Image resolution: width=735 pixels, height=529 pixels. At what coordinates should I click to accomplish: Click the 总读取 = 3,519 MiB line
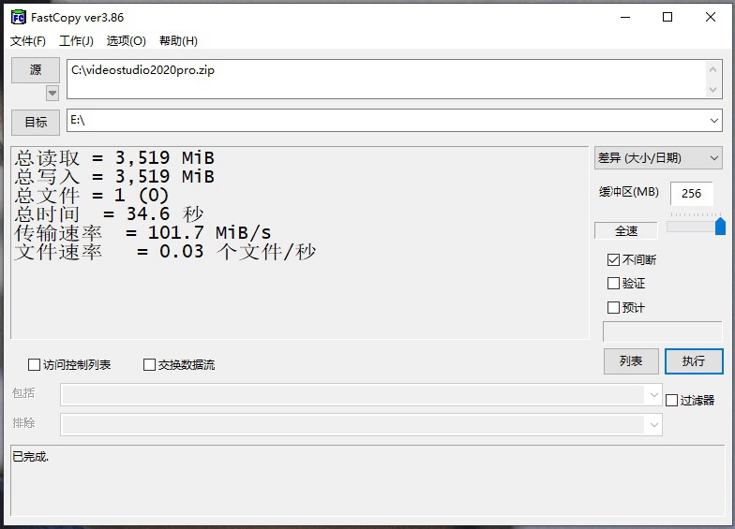114,157
